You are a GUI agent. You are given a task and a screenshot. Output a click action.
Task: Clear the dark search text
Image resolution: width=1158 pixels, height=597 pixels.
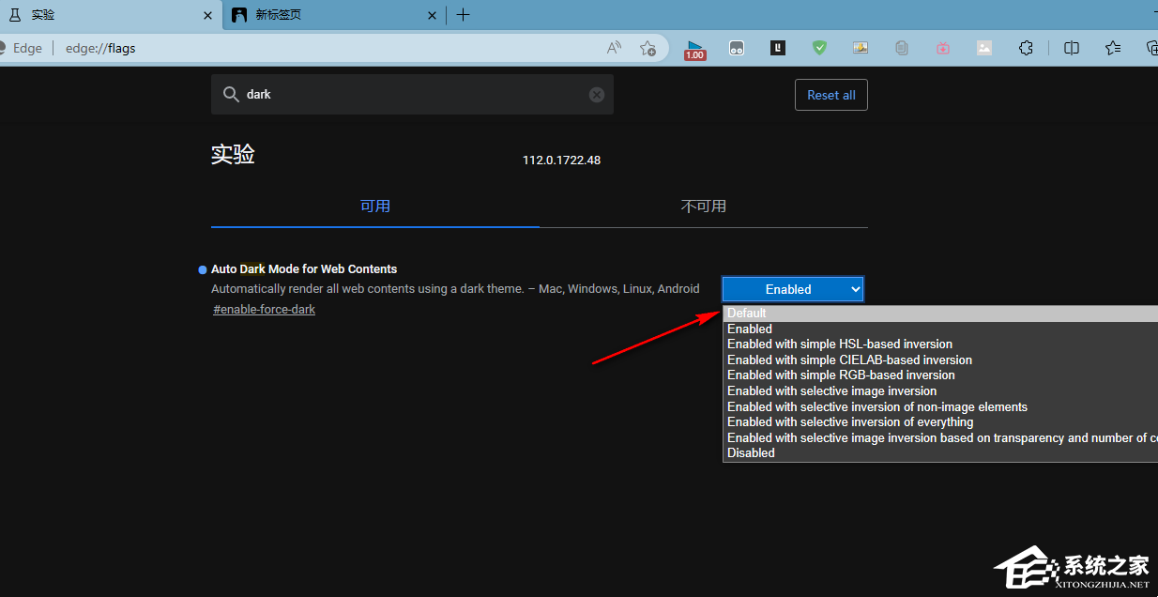tap(597, 95)
